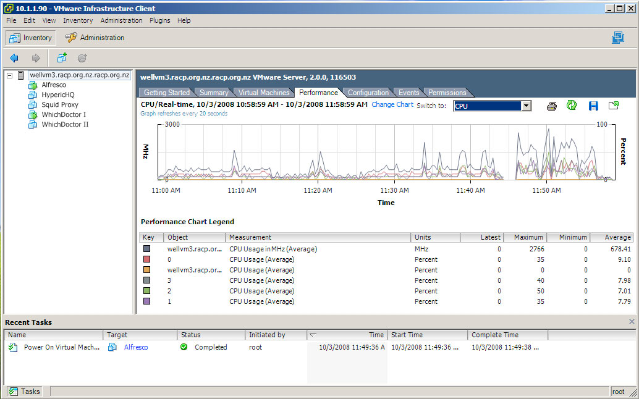Click the maximum value 2766 in the legend

536,249
